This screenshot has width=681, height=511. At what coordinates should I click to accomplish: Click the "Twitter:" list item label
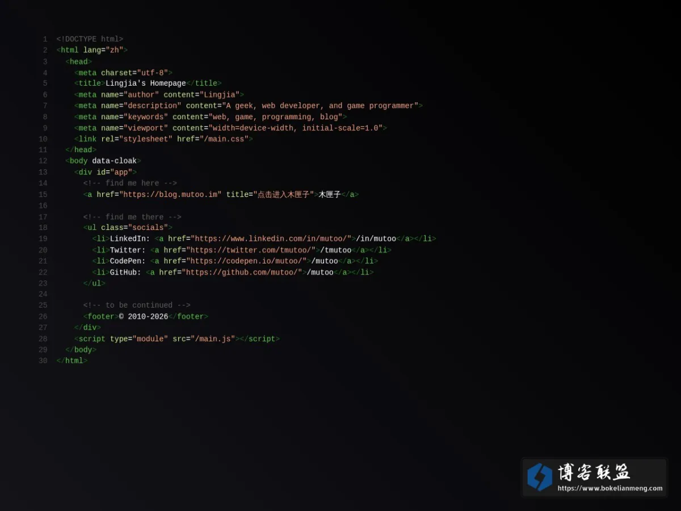coord(128,250)
